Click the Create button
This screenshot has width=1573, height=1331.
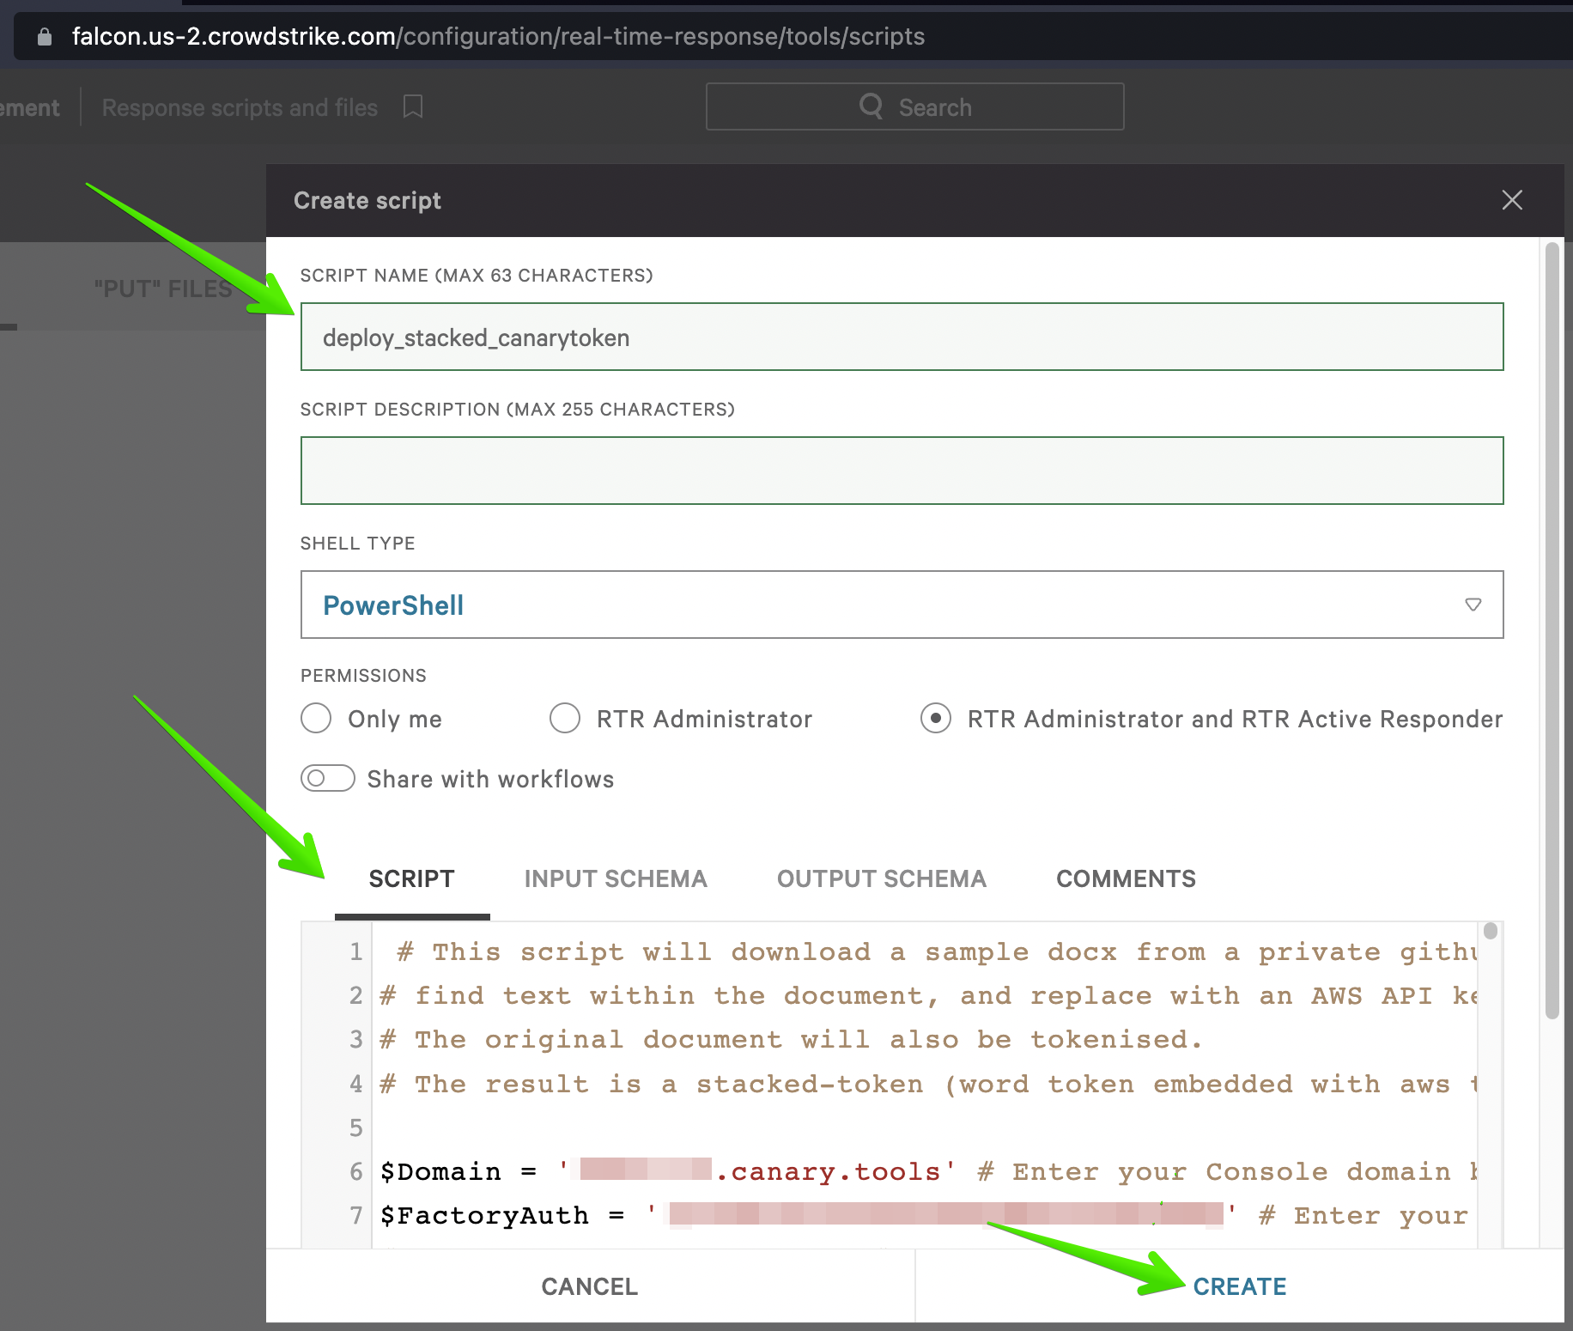[1239, 1285]
